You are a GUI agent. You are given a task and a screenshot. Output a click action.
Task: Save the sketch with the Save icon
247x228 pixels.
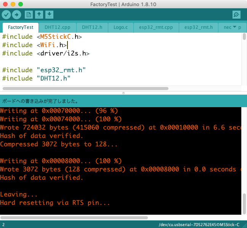(x=49, y=15)
